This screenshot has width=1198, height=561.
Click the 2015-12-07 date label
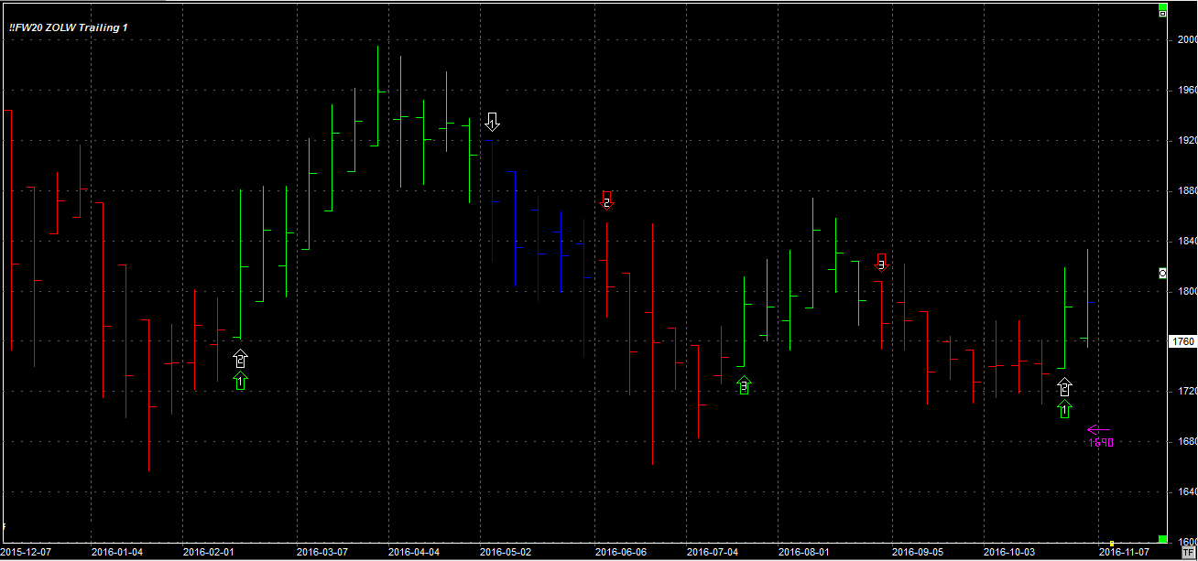coord(26,553)
